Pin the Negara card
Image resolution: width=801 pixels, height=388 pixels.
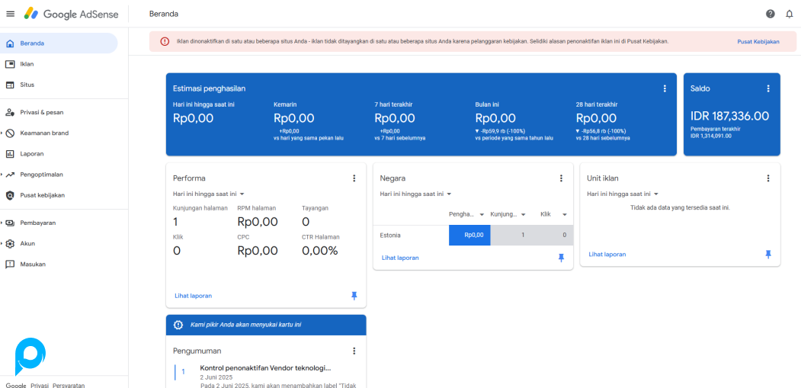coord(561,258)
